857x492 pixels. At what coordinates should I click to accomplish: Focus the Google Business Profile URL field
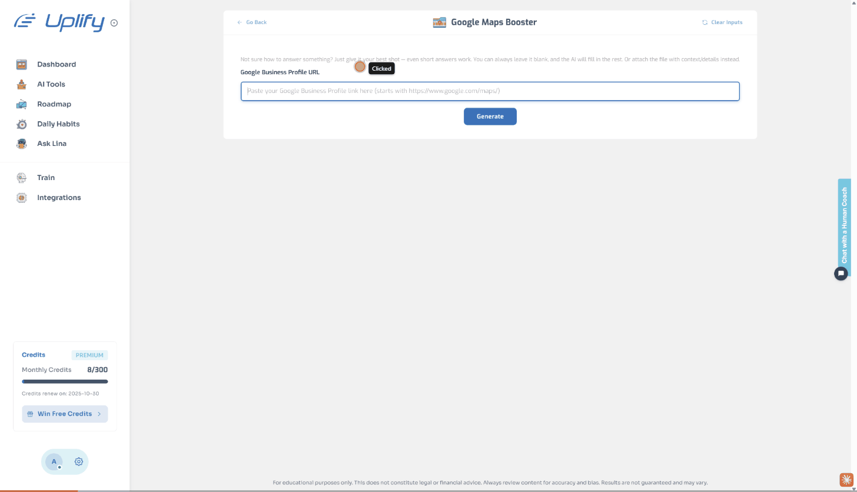(490, 91)
